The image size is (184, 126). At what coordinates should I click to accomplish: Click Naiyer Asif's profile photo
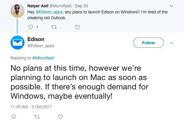(x=17, y=11)
